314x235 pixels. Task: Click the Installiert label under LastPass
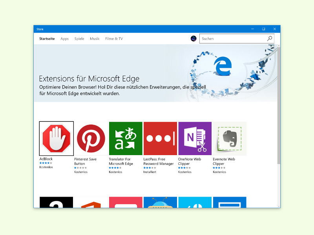click(150, 172)
